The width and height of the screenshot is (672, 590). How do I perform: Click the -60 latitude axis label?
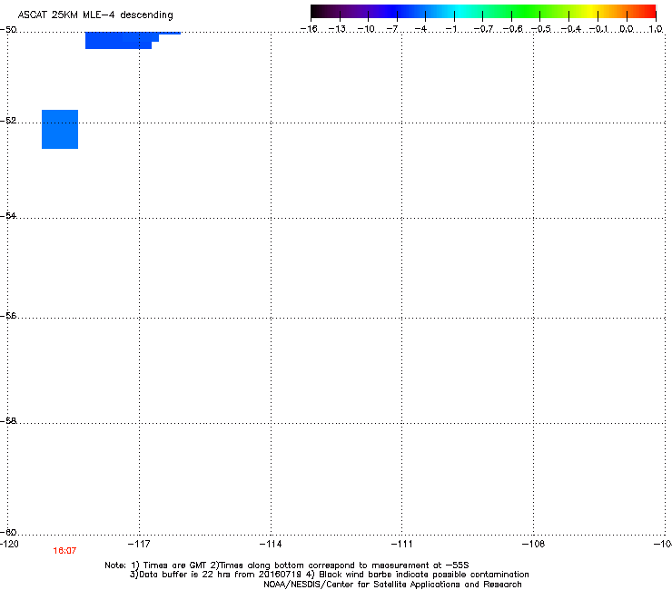8,532
